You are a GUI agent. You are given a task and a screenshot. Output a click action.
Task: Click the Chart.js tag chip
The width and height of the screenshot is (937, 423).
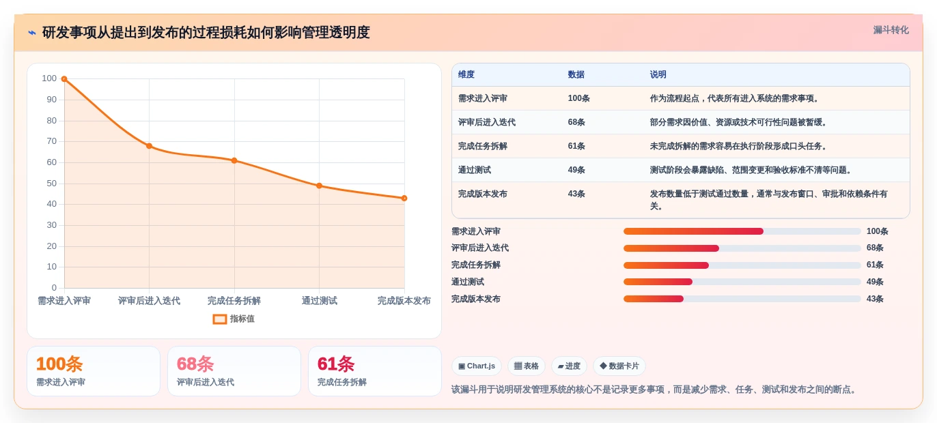[x=477, y=366]
